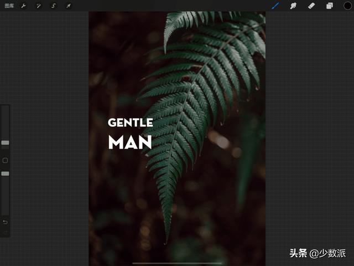Click the GENTLE text on canvas
This screenshot has width=354, height=266.
(x=130, y=122)
